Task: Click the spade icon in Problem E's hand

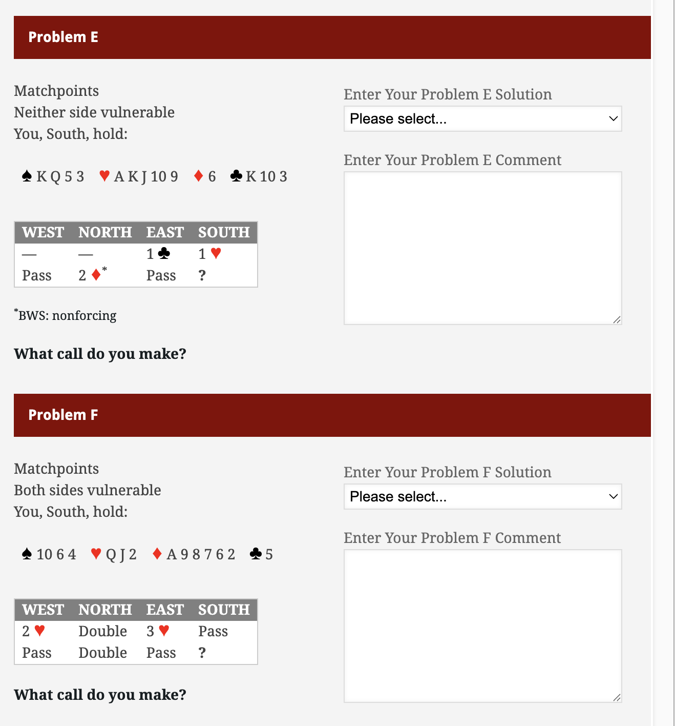Action: 27,176
